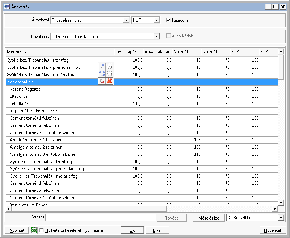Select the Implantátum Fém csavar row
290x238 pixels.
(x=142, y=111)
